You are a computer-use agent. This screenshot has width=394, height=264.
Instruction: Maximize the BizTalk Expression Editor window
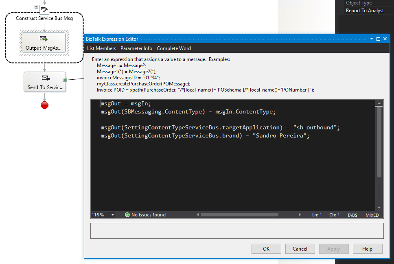pyautogui.click(x=378, y=39)
